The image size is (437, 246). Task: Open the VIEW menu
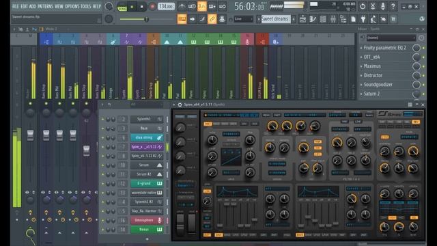pos(59,6)
